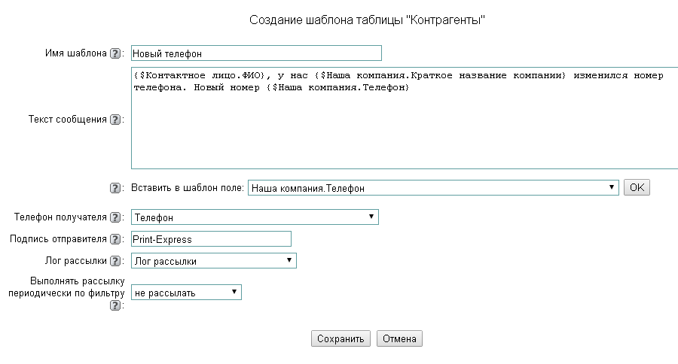This screenshot has width=678, height=364.
Task: Open help icon next to Лог рассылки
Action: (x=115, y=261)
